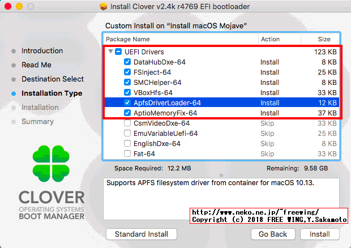Click the split handle dot below table
Screen dimensions: 351x248
[221, 176]
